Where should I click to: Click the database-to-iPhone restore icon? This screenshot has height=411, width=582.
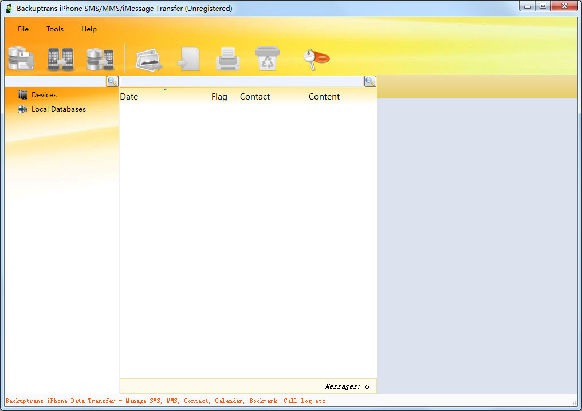pos(100,59)
